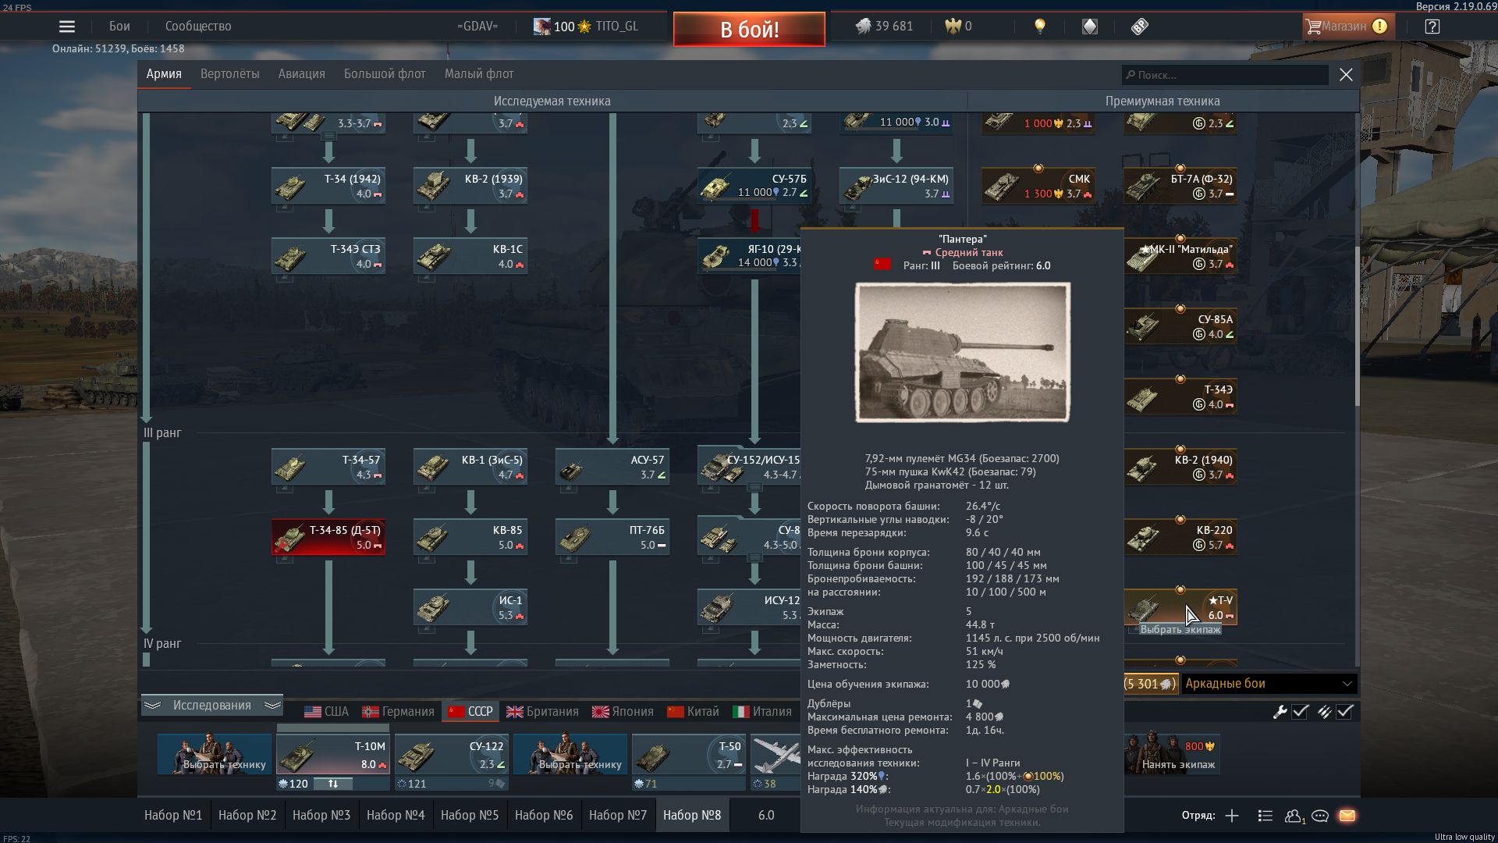Viewport: 1498px width, 843px height.
Task: Select the premium КВ-220 card
Action: point(1180,537)
